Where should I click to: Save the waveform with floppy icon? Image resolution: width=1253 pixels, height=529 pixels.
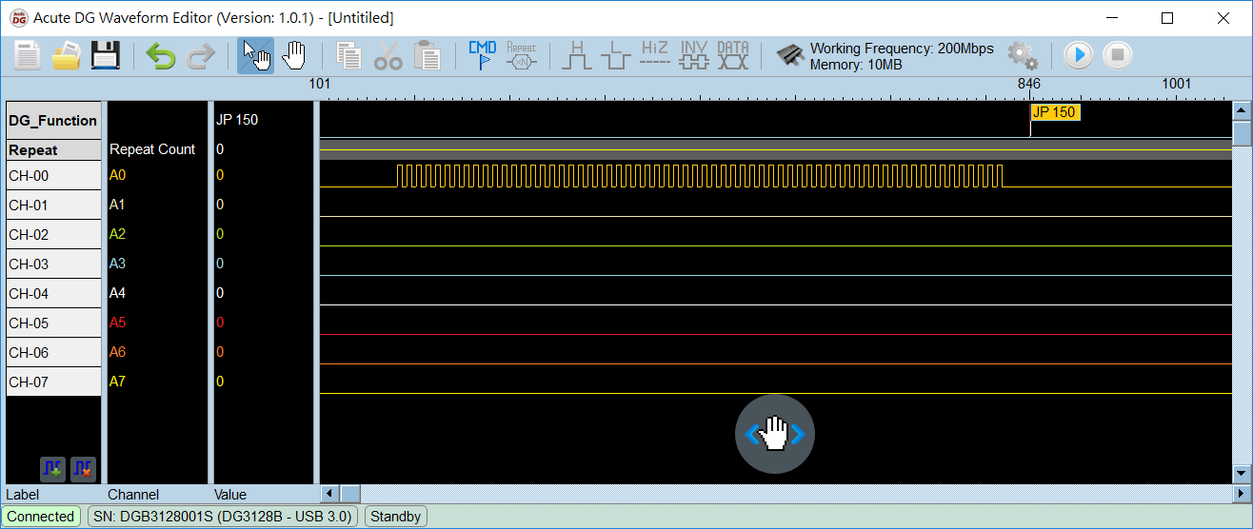tap(106, 55)
